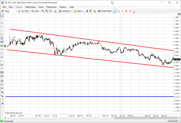181x123 pixels.
Task: Toggle Trade Mode in the toolbar
Action: point(105,11)
